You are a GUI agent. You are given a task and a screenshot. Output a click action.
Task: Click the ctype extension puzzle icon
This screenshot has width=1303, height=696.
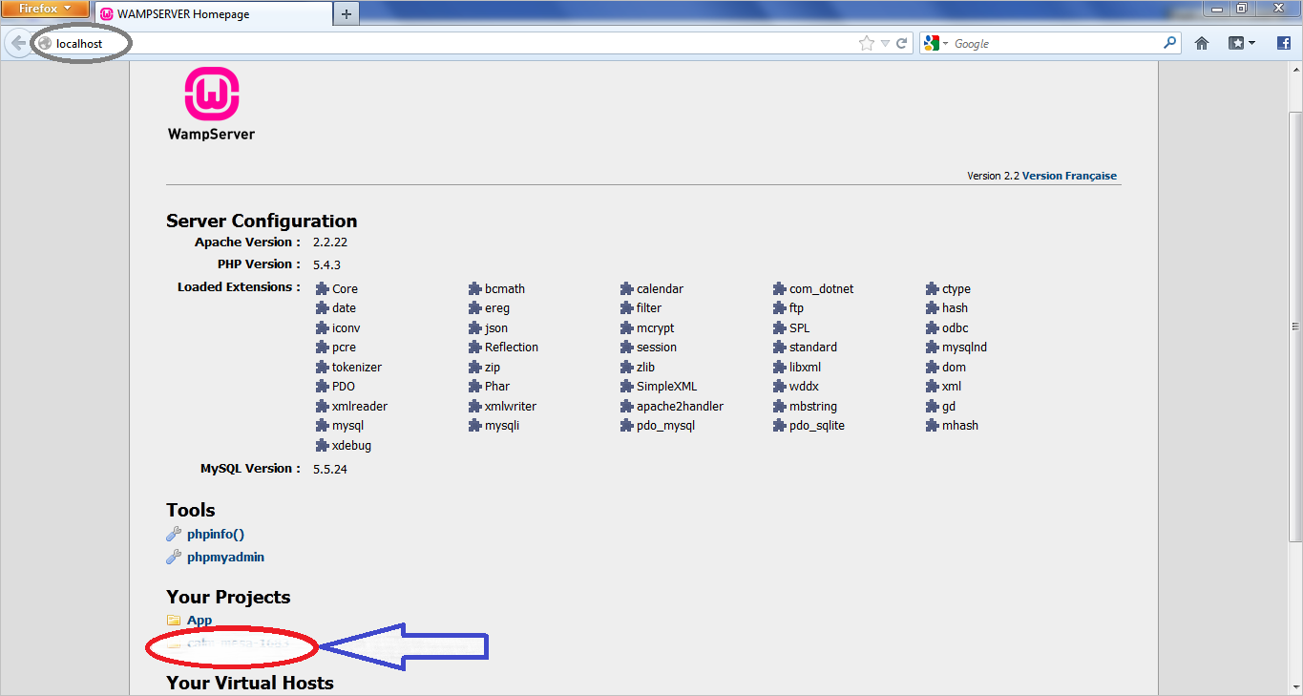[x=933, y=288]
